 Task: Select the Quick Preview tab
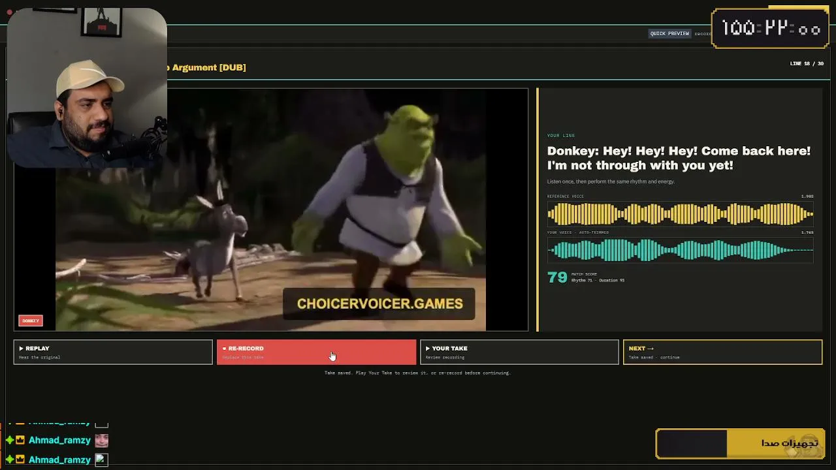669,33
